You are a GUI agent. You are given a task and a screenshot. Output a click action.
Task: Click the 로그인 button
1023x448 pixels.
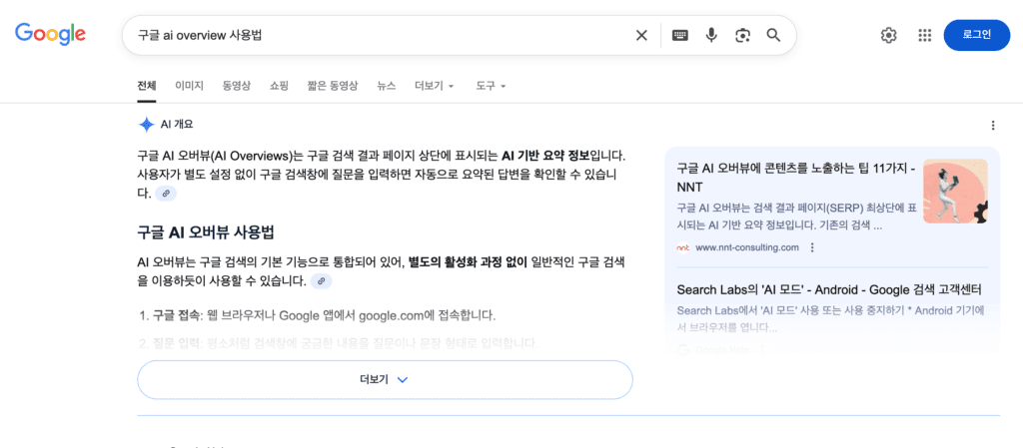976,35
